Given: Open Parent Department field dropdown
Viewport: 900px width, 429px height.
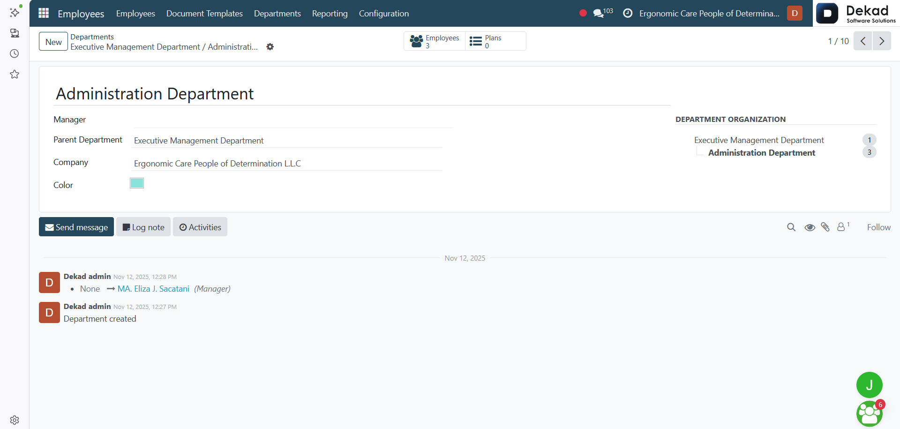Looking at the screenshot, I should 287,141.
